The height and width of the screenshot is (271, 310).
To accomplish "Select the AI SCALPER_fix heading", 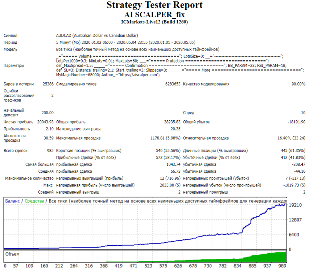I will click(154, 15).
